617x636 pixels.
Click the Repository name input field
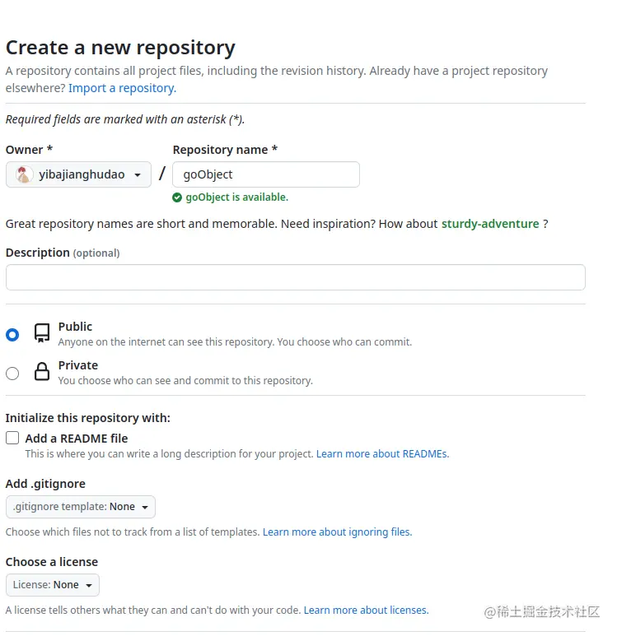[266, 174]
